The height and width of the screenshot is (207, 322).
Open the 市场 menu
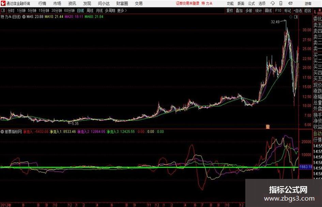(57, 3)
